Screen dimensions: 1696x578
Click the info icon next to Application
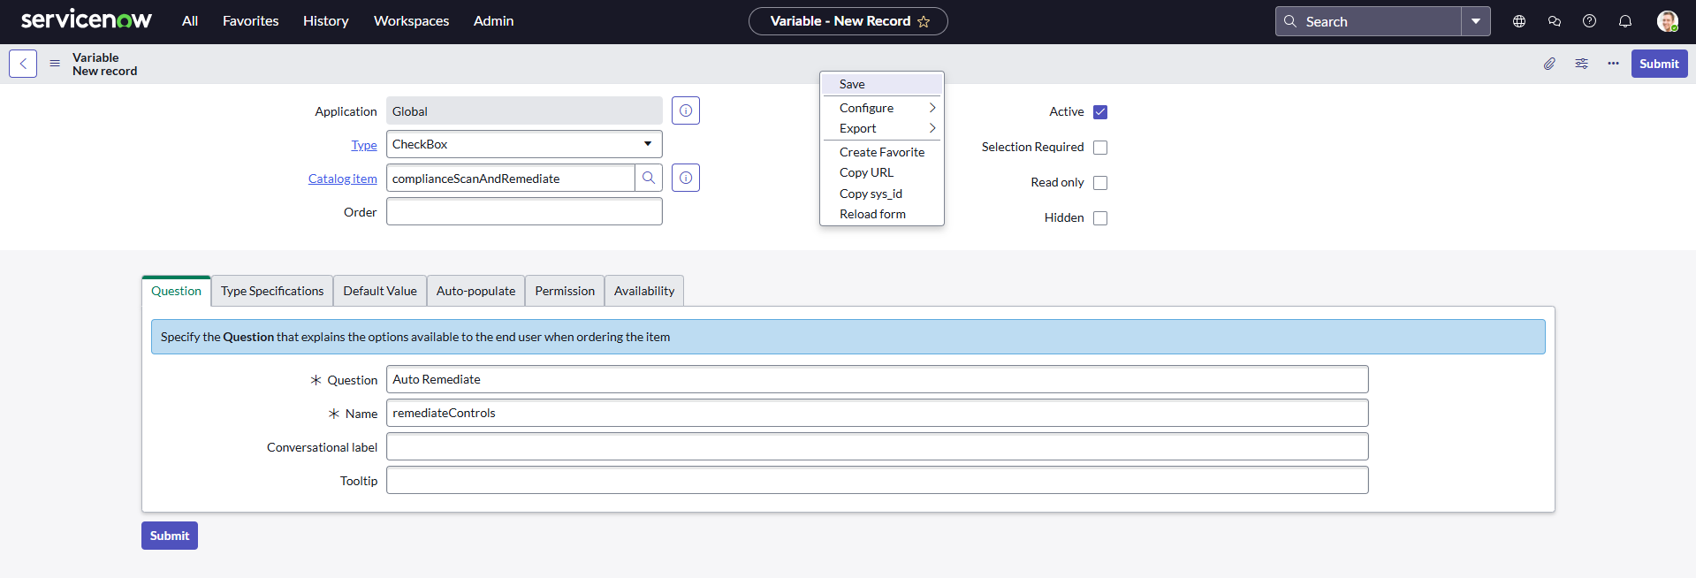coord(686,110)
